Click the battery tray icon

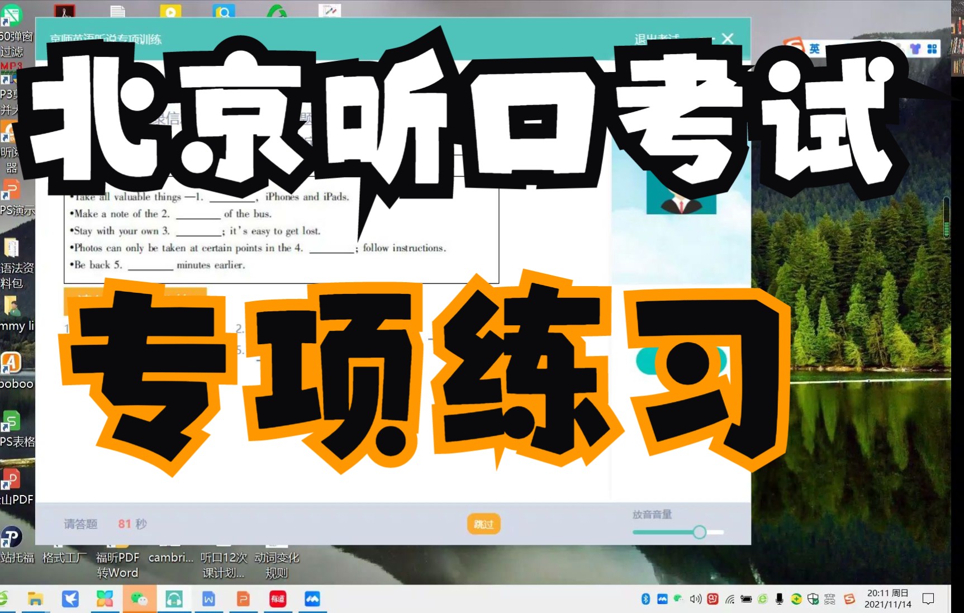click(746, 599)
